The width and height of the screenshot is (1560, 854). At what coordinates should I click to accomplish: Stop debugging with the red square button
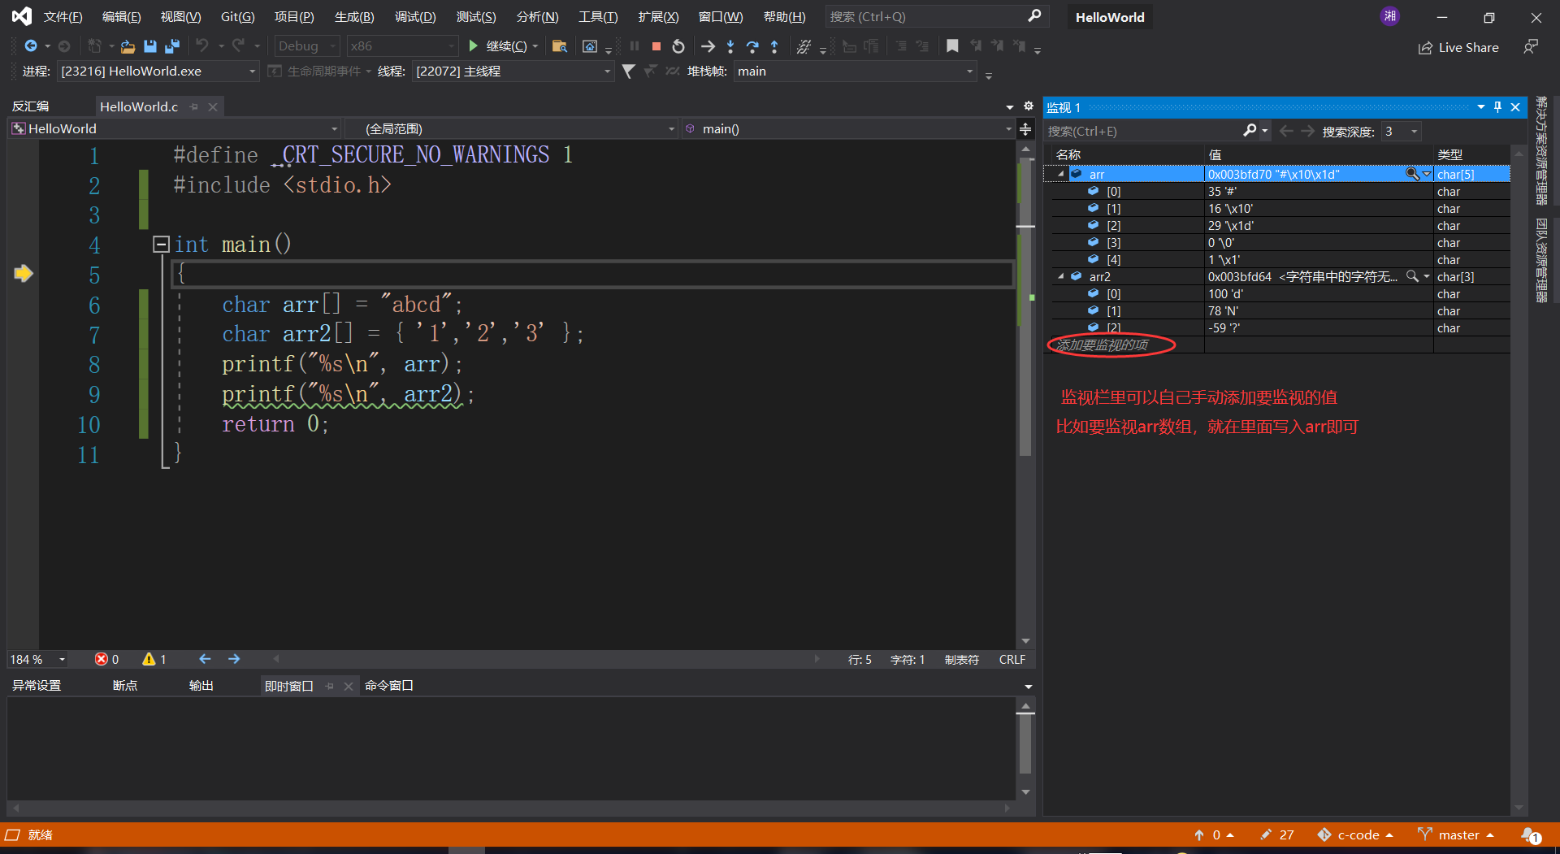coord(656,46)
